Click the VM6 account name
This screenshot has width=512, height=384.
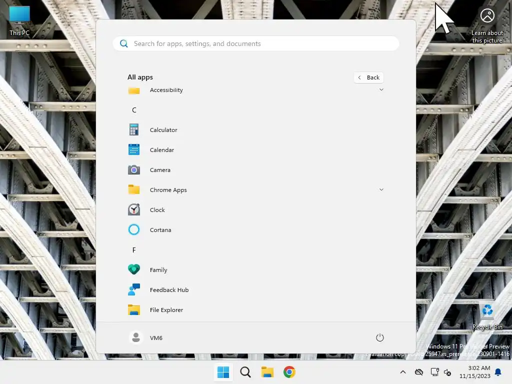pos(156,338)
